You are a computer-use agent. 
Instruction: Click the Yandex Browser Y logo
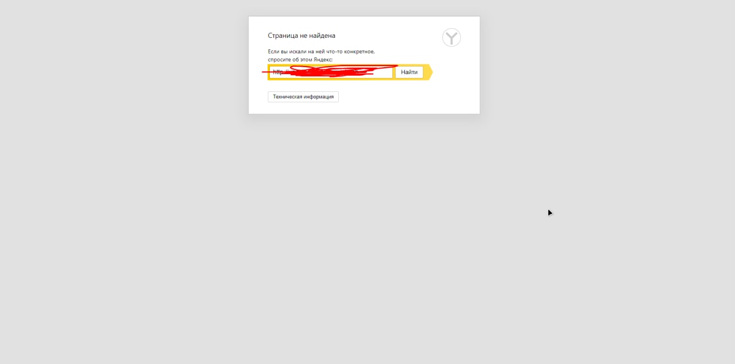pos(451,38)
